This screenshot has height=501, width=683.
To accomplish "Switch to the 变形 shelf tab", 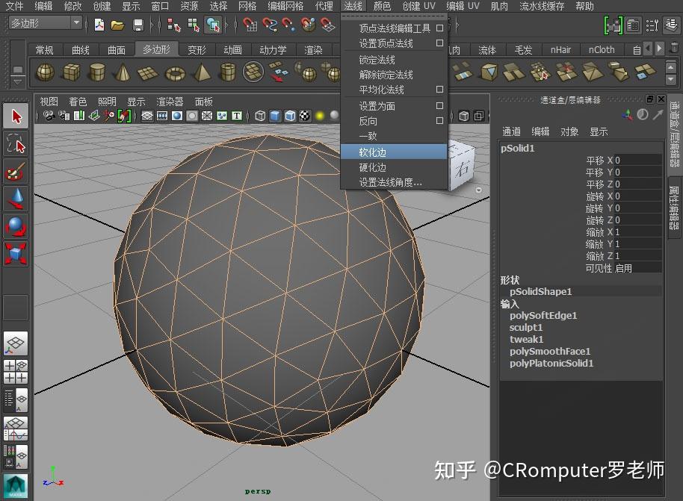I will click(x=197, y=49).
